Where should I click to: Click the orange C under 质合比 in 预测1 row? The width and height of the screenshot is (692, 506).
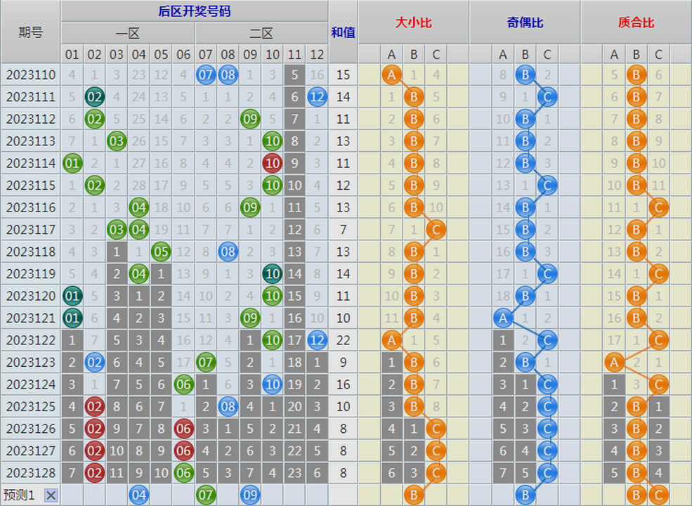[658, 495]
